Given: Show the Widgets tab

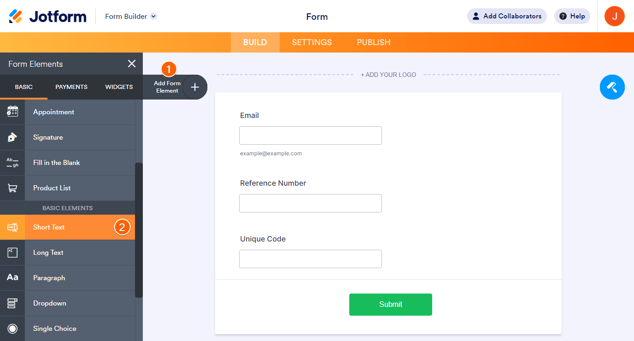Looking at the screenshot, I should (x=119, y=87).
